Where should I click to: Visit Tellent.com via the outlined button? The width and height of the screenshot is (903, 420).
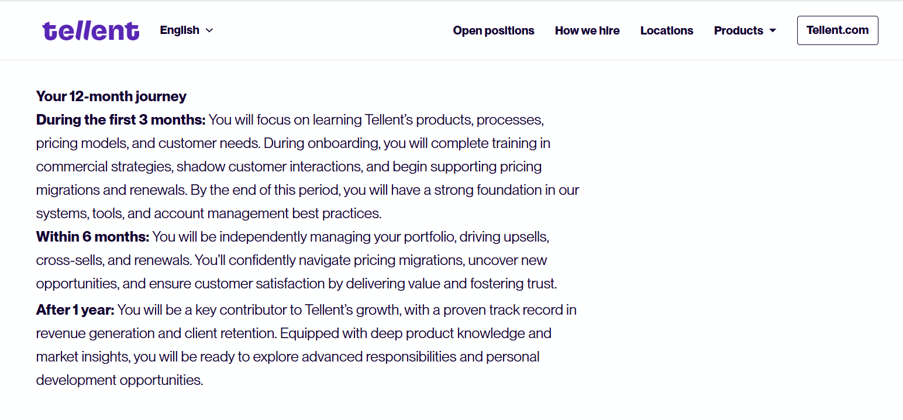pos(837,30)
